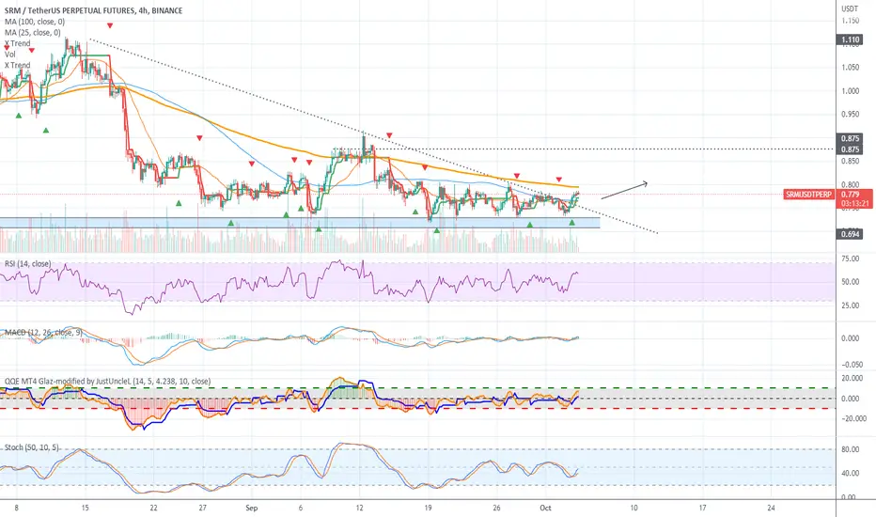This screenshot has height=517, width=876.
Task: Click the 80.00 Stoch scale value
Action: click(x=851, y=449)
